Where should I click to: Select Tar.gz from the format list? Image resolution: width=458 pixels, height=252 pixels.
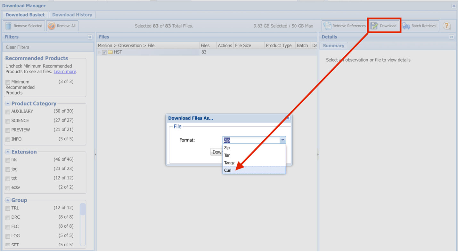(x=254, y=163)
